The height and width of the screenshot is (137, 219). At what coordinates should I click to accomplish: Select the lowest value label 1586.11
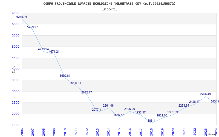[151, 121]
